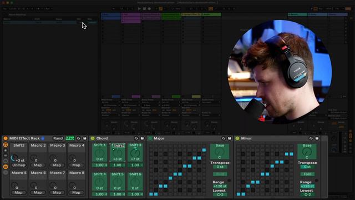This screenshot has width=355, height=200.
Task: Turn off the Chord device activator
Action: pos(93,138)
